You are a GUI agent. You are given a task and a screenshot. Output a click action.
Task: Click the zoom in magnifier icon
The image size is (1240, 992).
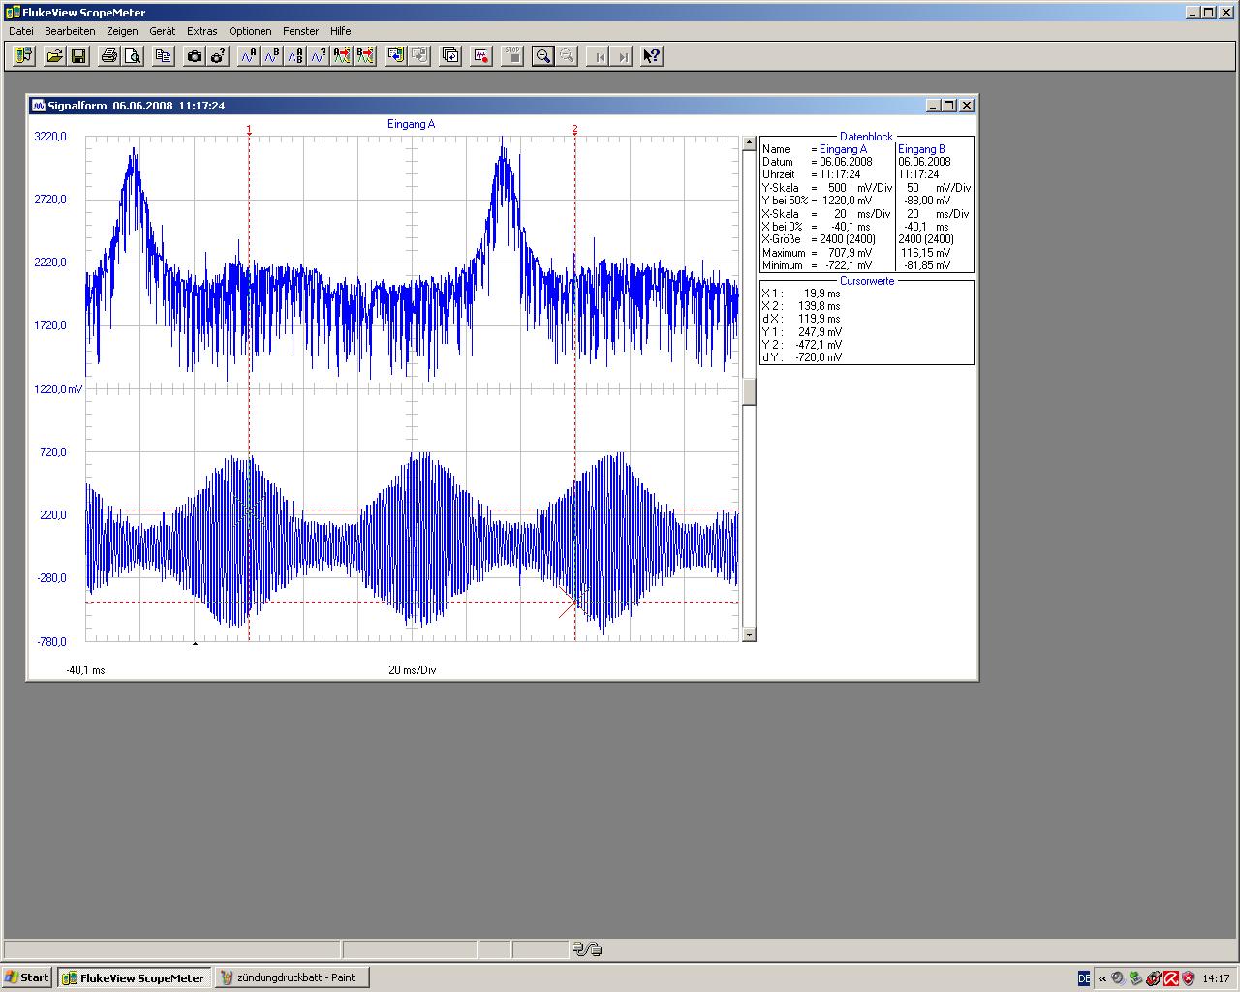click(543, 56)
